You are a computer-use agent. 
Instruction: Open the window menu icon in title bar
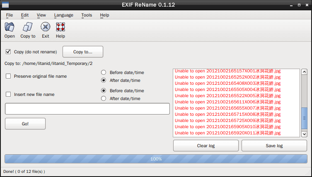(5, 5)
